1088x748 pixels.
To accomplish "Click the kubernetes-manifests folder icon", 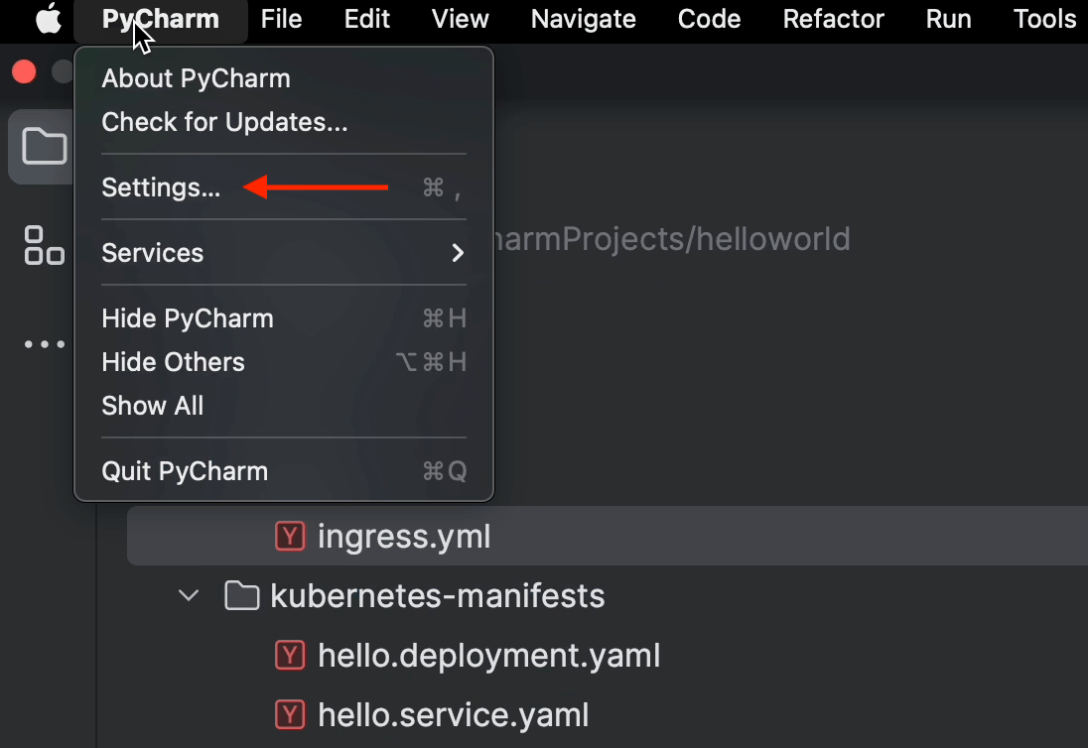I will coord(241,596).
